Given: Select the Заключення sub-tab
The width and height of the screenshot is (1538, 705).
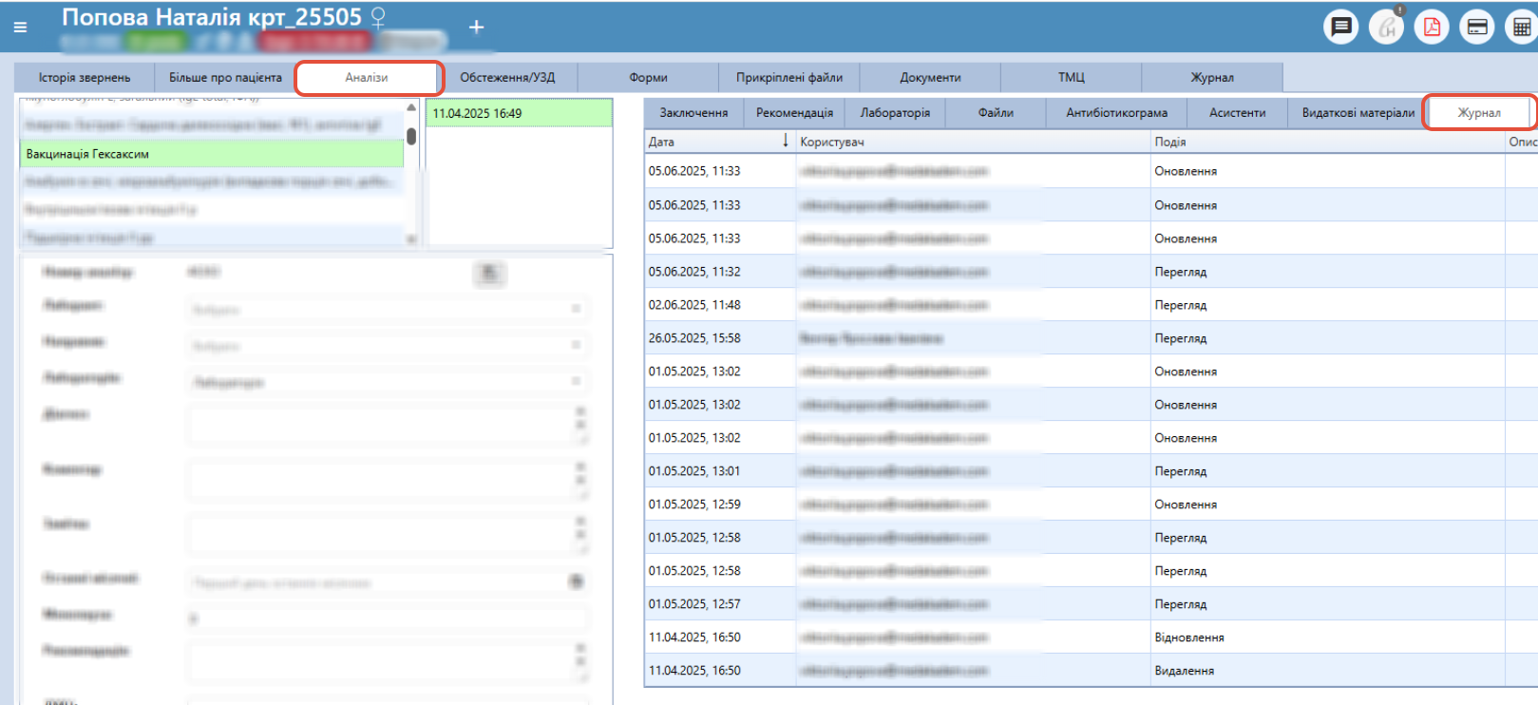Looking at the screenshot, I should (x=693, y=112).
